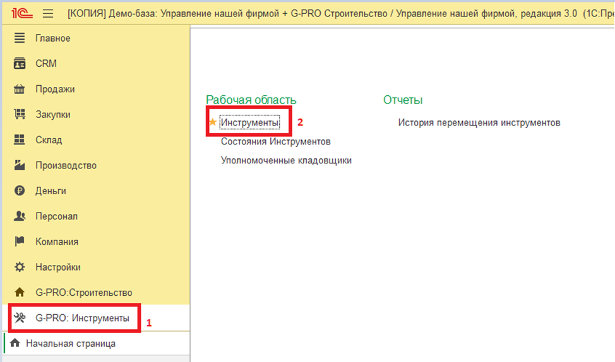Click the Производство factory icon
The height and width of the screenshot is (362, 615).
tap(20, 165)
